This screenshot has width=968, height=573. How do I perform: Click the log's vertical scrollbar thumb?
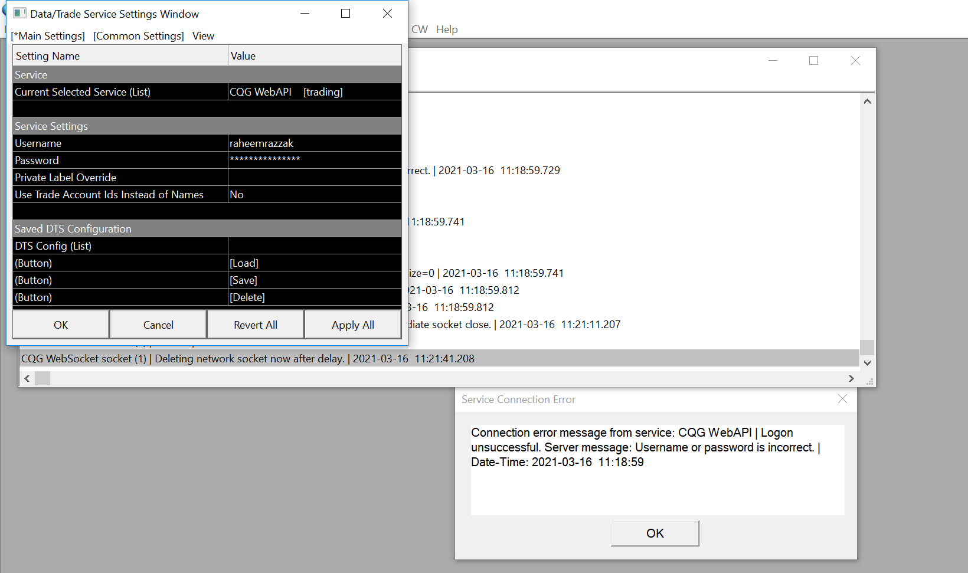tap(867, 347)
